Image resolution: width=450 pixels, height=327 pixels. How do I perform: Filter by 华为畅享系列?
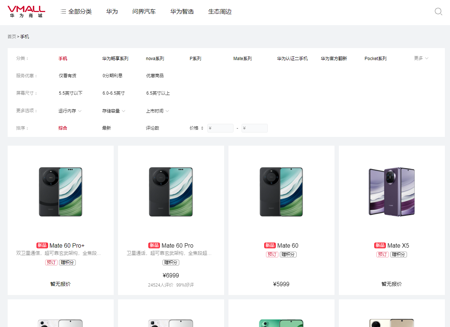point(115,58)
